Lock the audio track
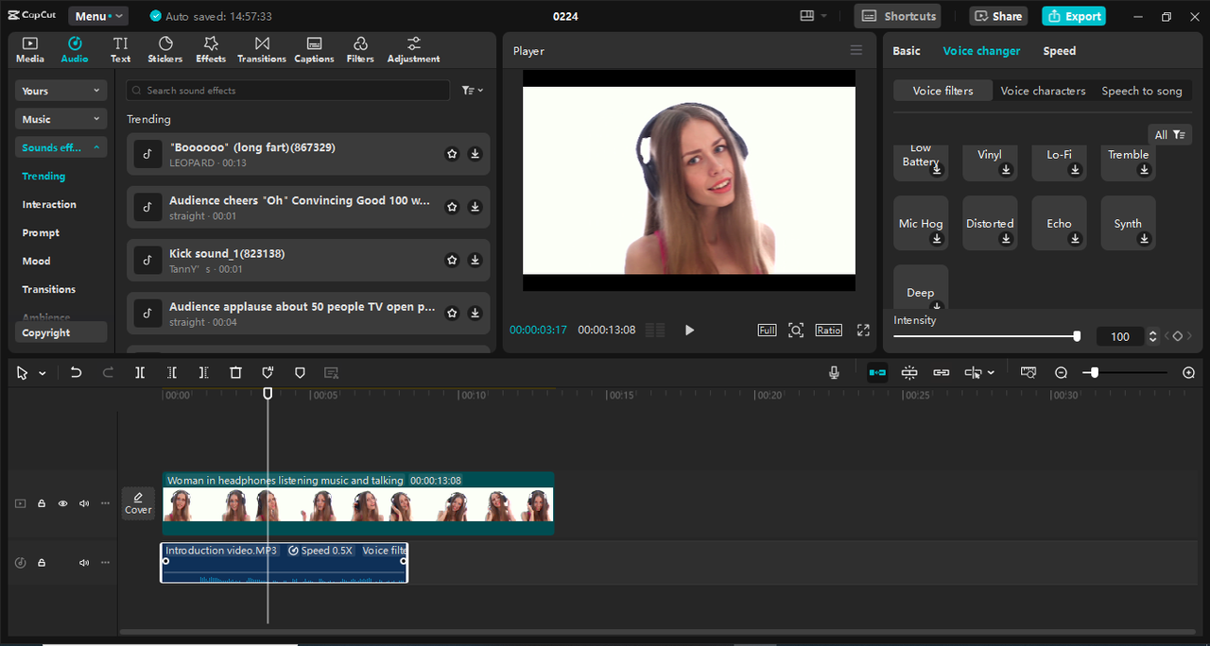 (x=41, y=562)
